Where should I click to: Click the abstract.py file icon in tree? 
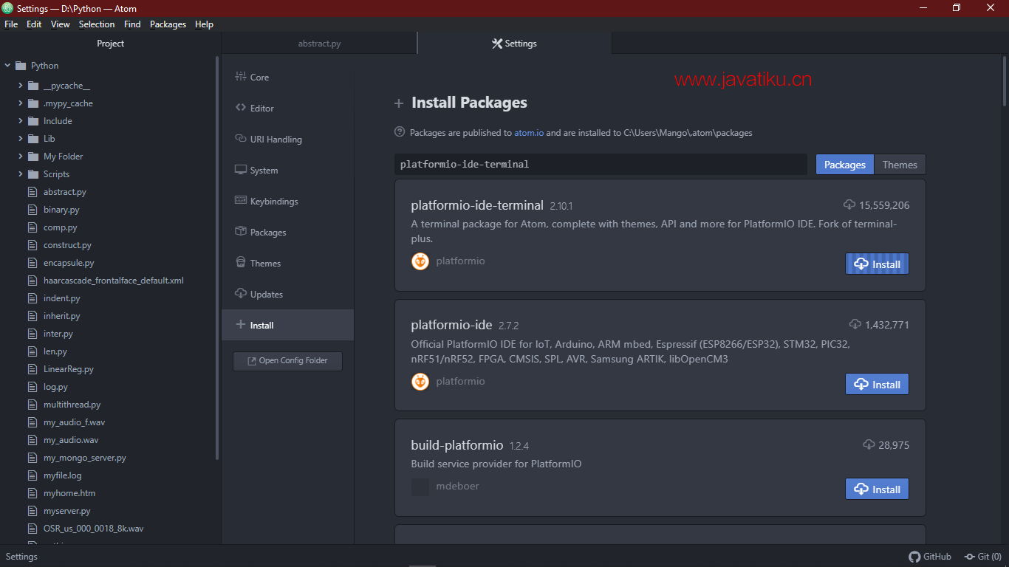coord(32,192)
